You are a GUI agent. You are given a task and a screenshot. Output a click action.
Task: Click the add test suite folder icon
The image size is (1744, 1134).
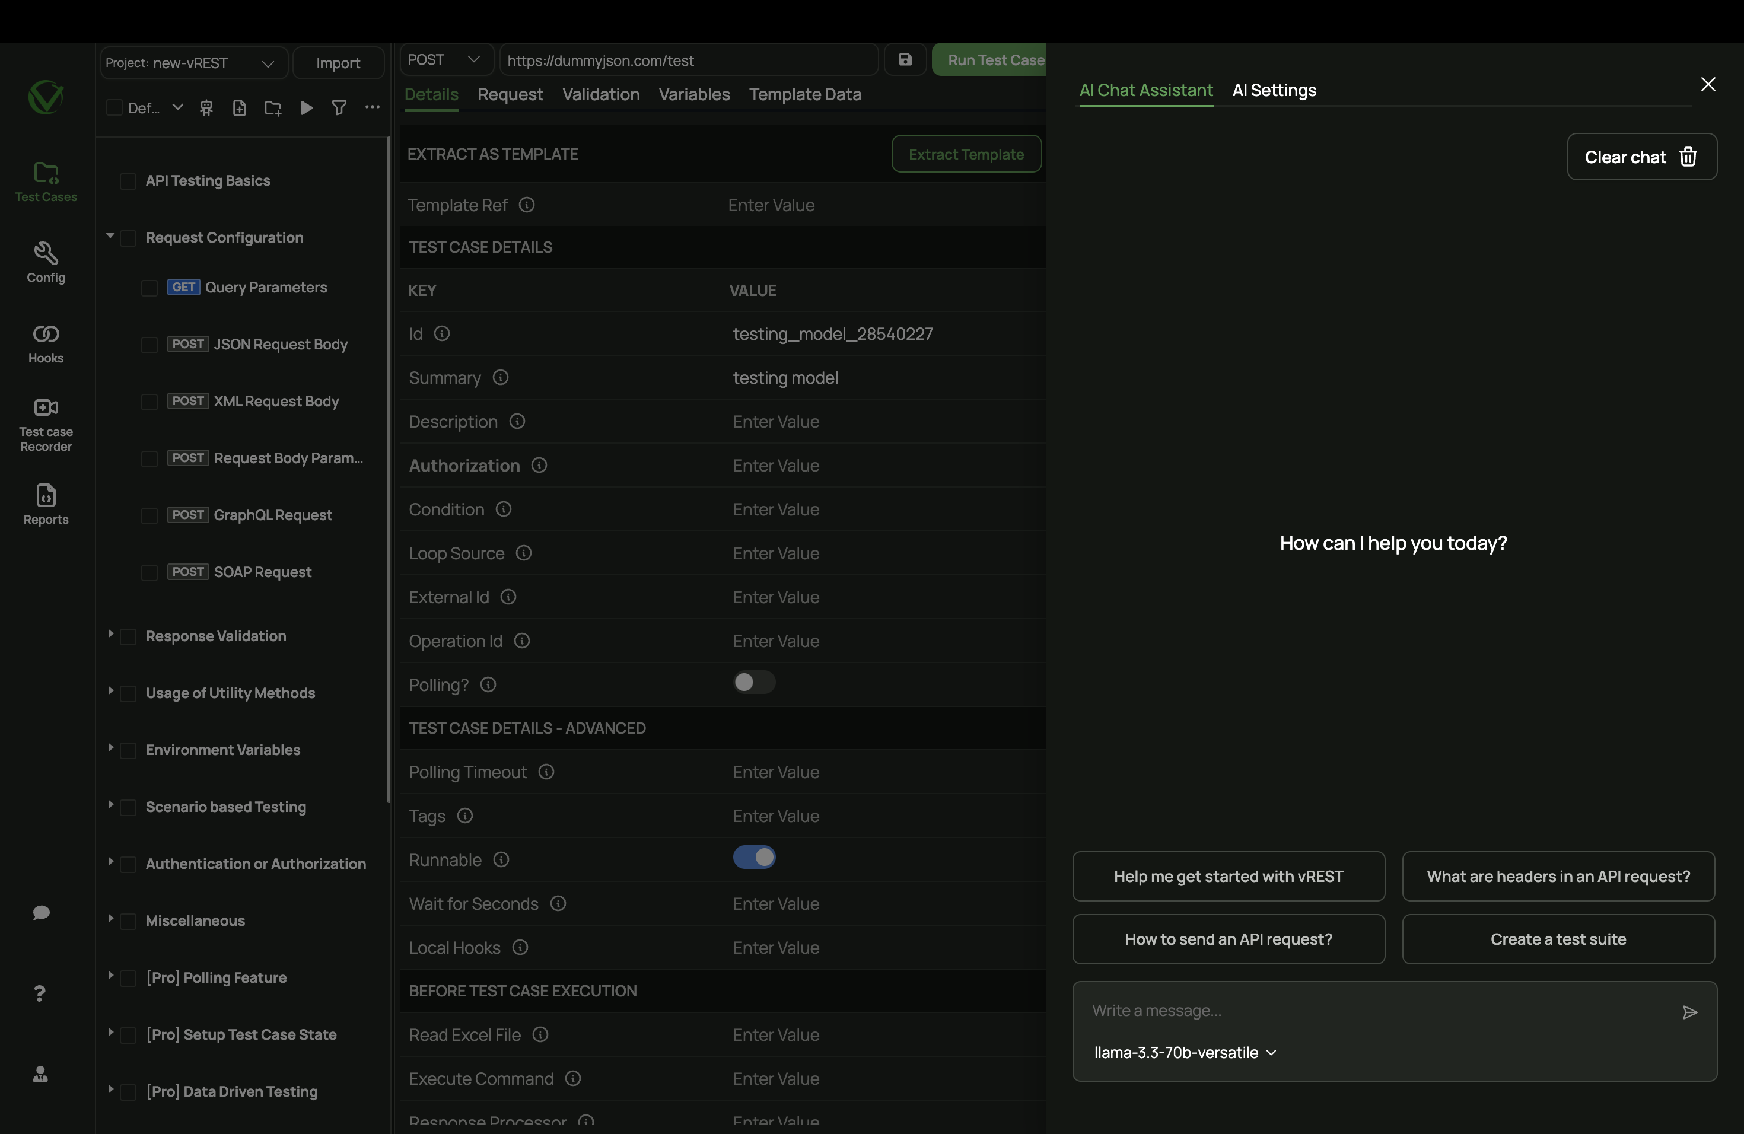point(273,108)
